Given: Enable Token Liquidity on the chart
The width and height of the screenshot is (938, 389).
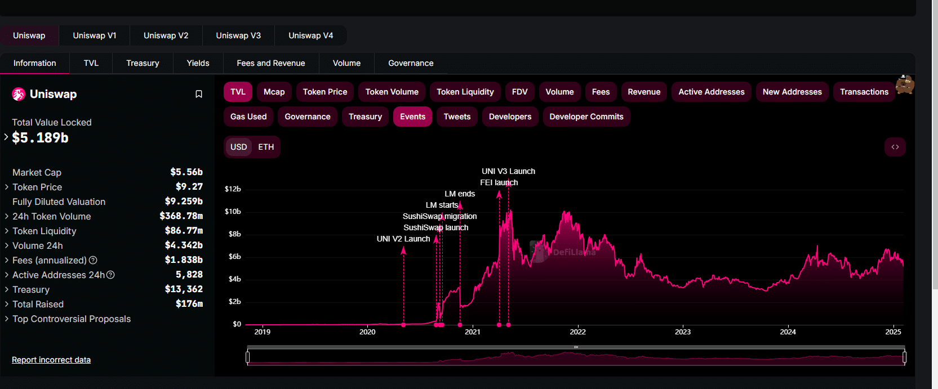Looking at the screenshot, I should [x=465, y=92].
